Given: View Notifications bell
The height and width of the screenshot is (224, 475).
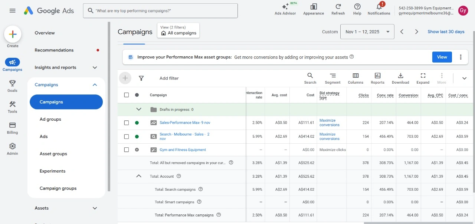Looking at the screenshot, I should point(379,9).
